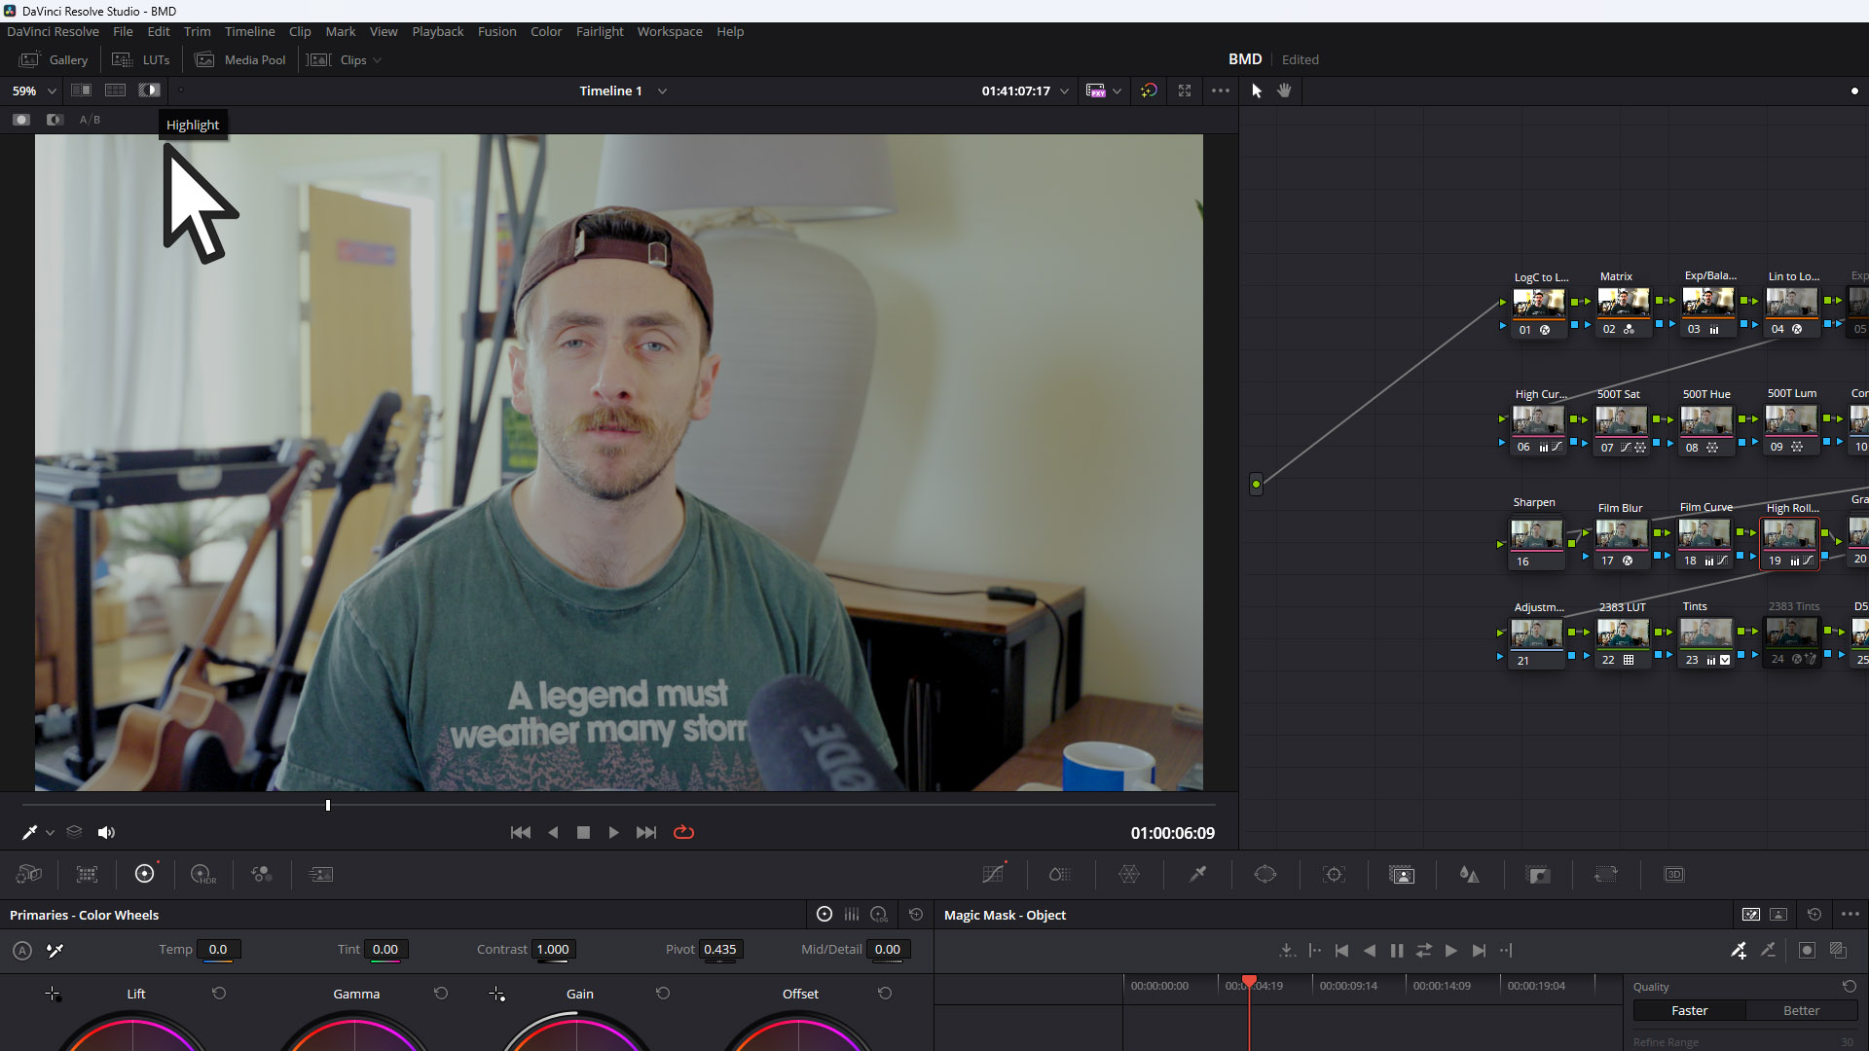Open the viewer zoom percentage dropdown

click(x=51, y=91)
